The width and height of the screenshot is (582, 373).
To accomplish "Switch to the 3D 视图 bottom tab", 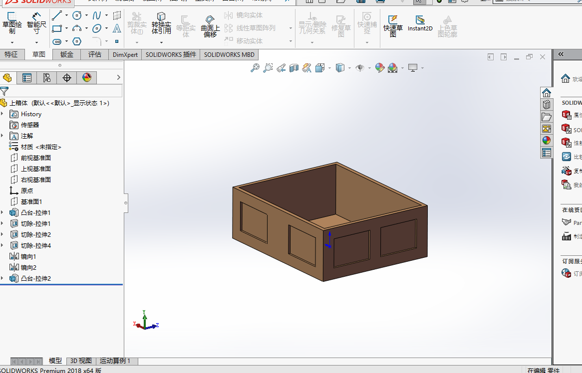I will [81, 361].
